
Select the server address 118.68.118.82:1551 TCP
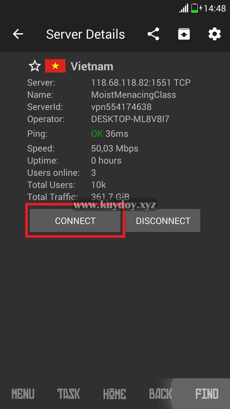coord(141,82)
